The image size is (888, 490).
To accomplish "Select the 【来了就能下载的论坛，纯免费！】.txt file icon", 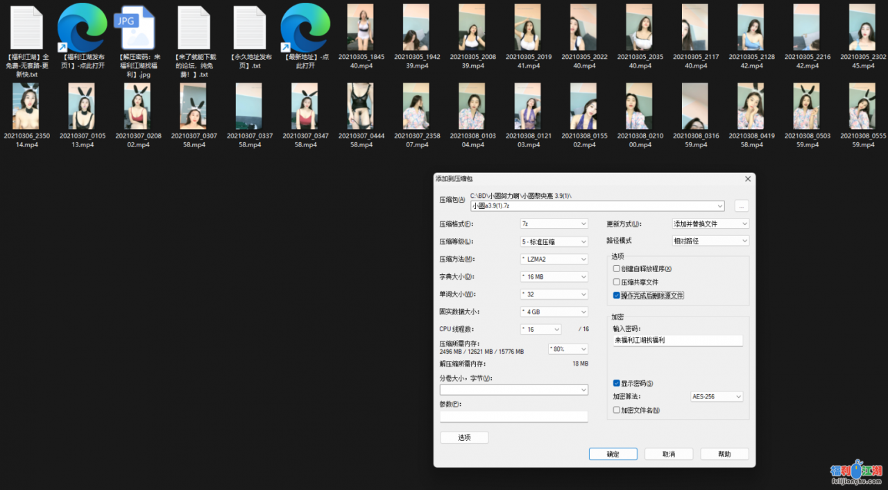I will [194, 28].
